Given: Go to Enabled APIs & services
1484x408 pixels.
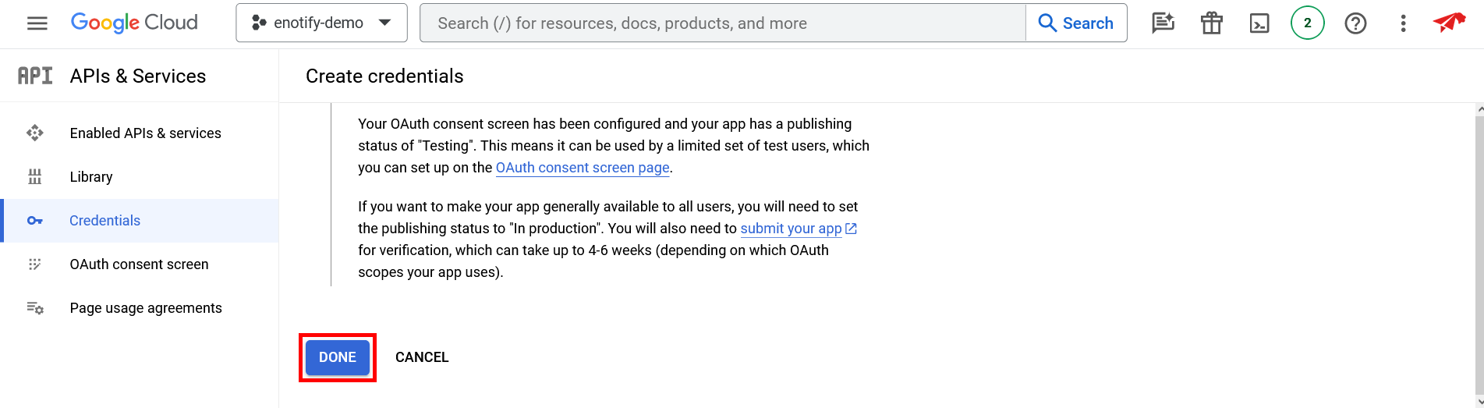Looking at the screenshot, I should pyautogui.click(x=145, y=133).
